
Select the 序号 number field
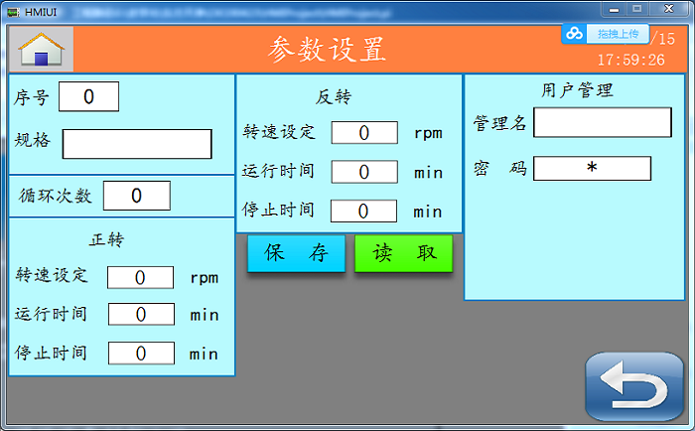(x=88, y=96)
